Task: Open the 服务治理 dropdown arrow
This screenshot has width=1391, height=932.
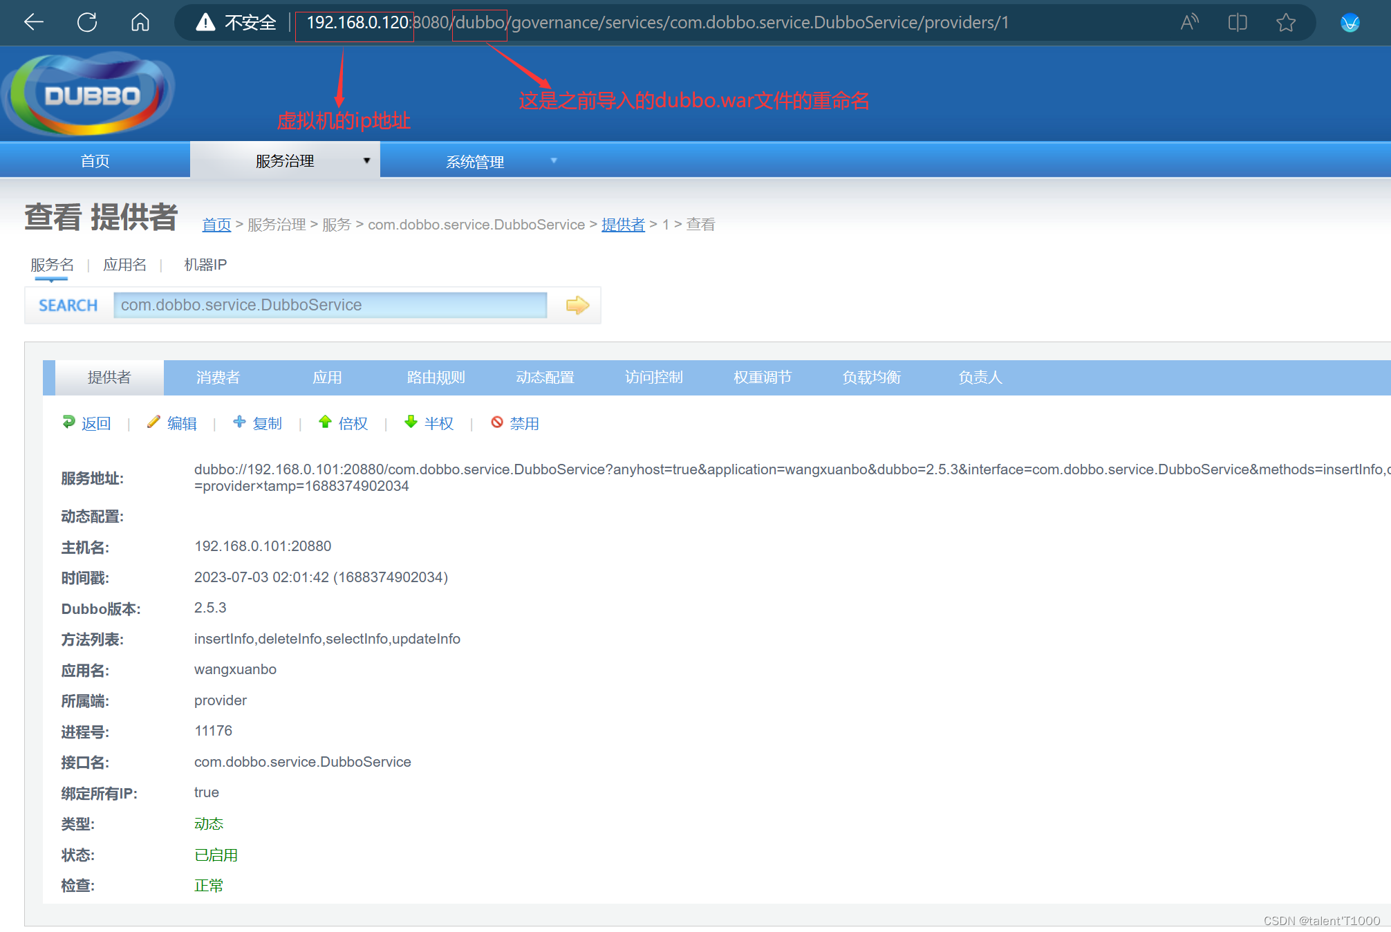Action: pos(366,160)
